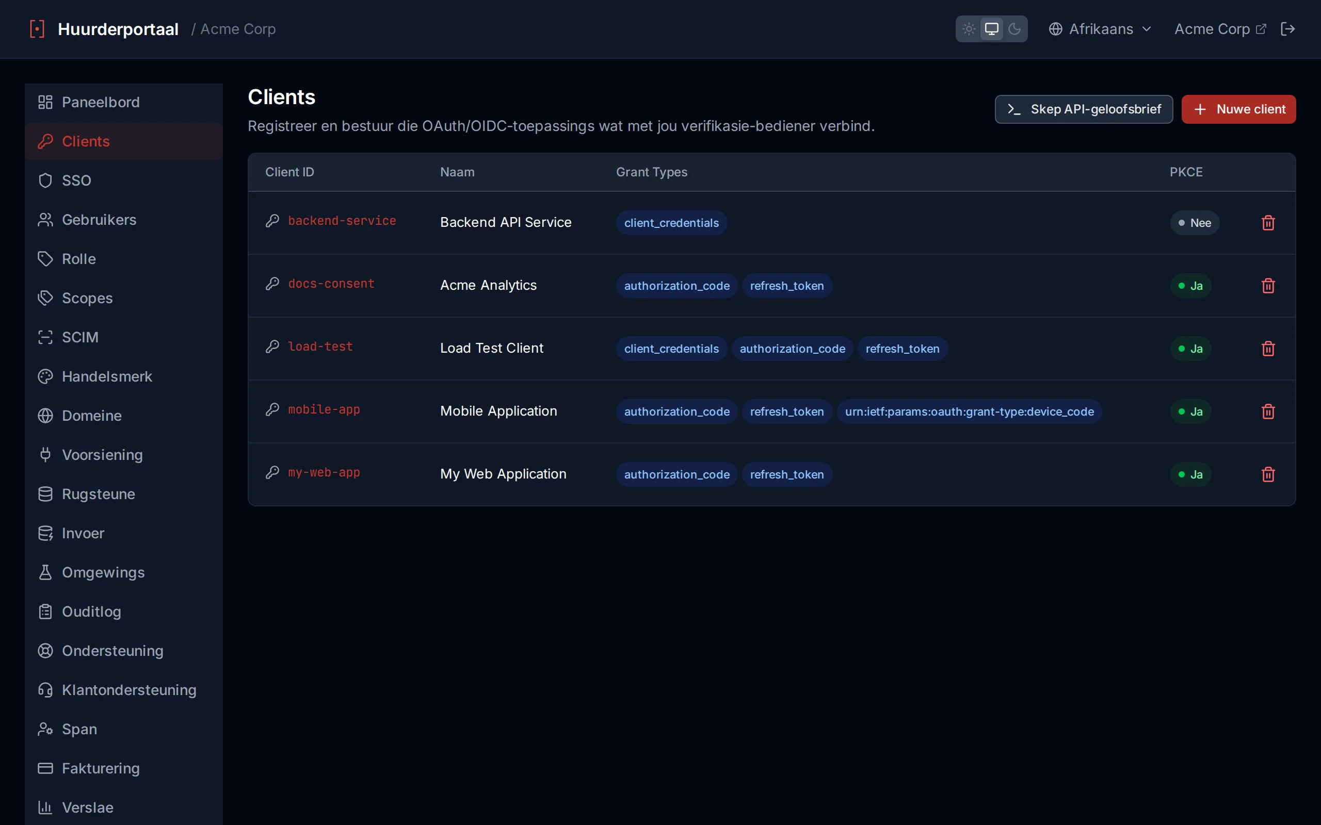Switch to light theme sun icon
Image resolution: width=1321 pixels, height=825 pixels.
pos(969,29)
